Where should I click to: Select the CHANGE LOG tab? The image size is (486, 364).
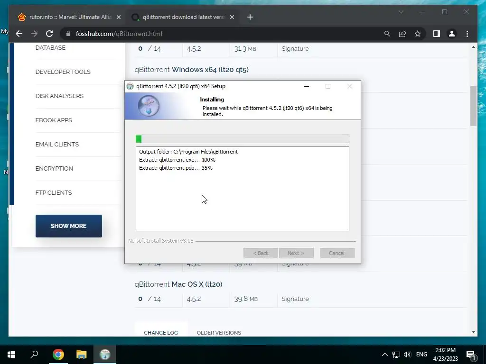tap(161, 333)
